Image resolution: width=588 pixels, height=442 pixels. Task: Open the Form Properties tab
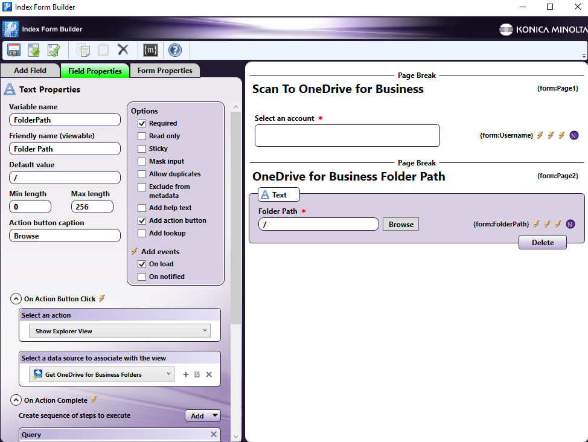click(x=165, y=71)
